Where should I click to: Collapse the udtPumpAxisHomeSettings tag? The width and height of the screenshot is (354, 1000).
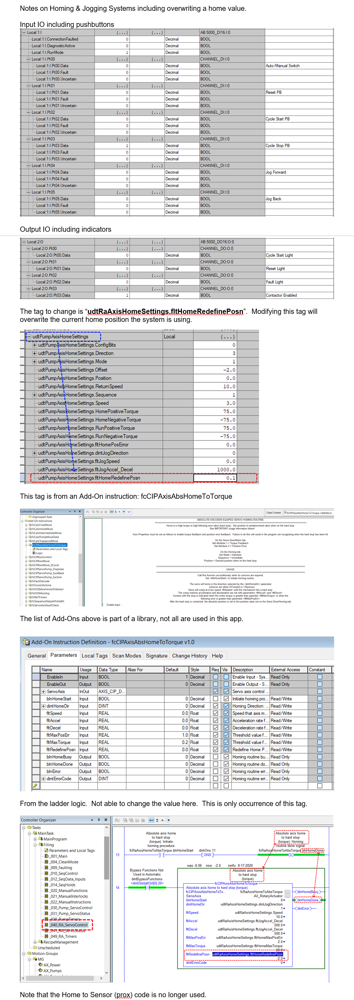29,337
